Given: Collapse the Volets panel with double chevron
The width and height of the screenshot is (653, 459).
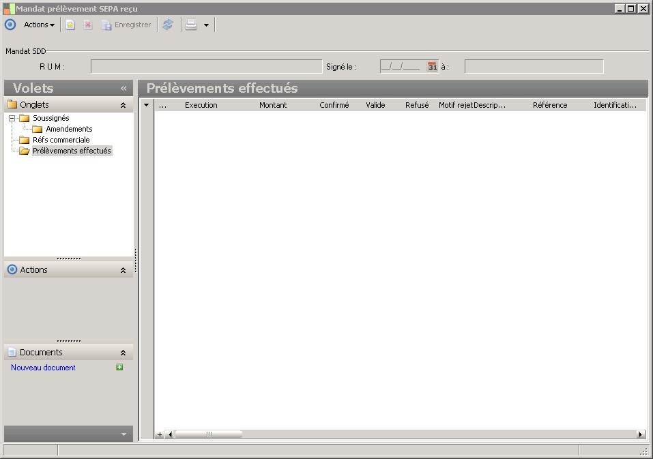Looking at the screenshot, I should [124, 88].
